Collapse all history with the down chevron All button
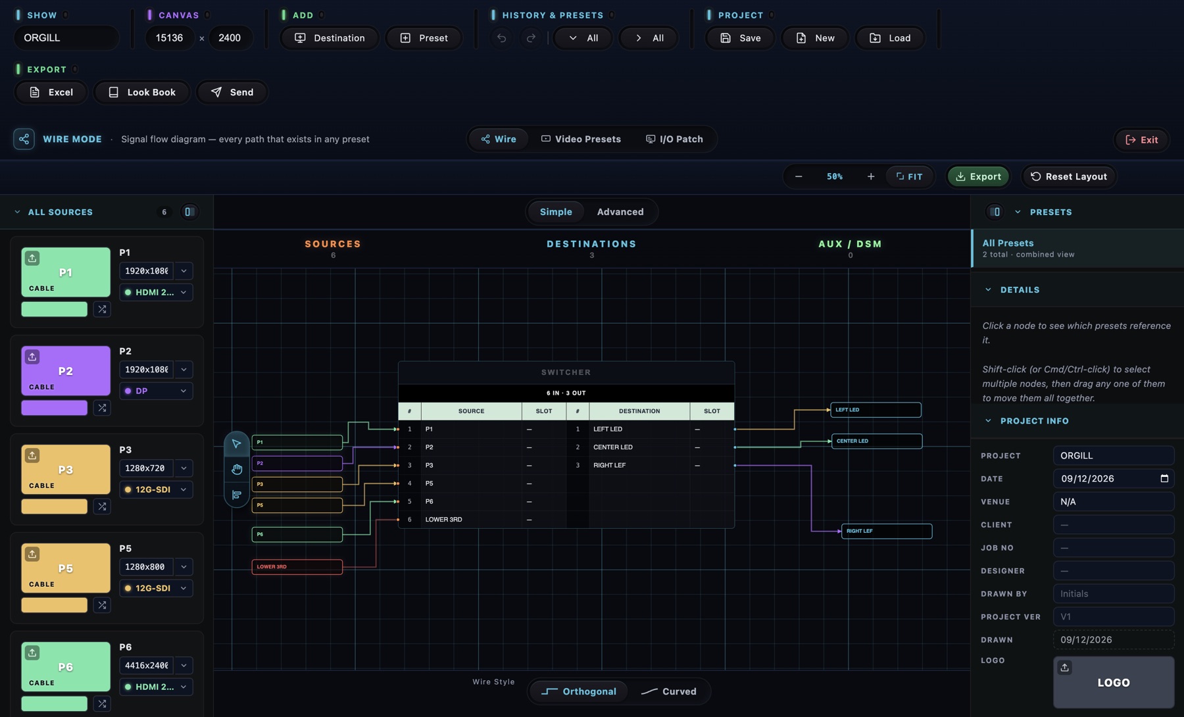 click(x=583, y=38)
